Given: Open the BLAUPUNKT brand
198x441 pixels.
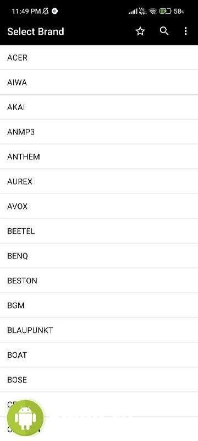Looking at the screenshot, I should [99, 330].
